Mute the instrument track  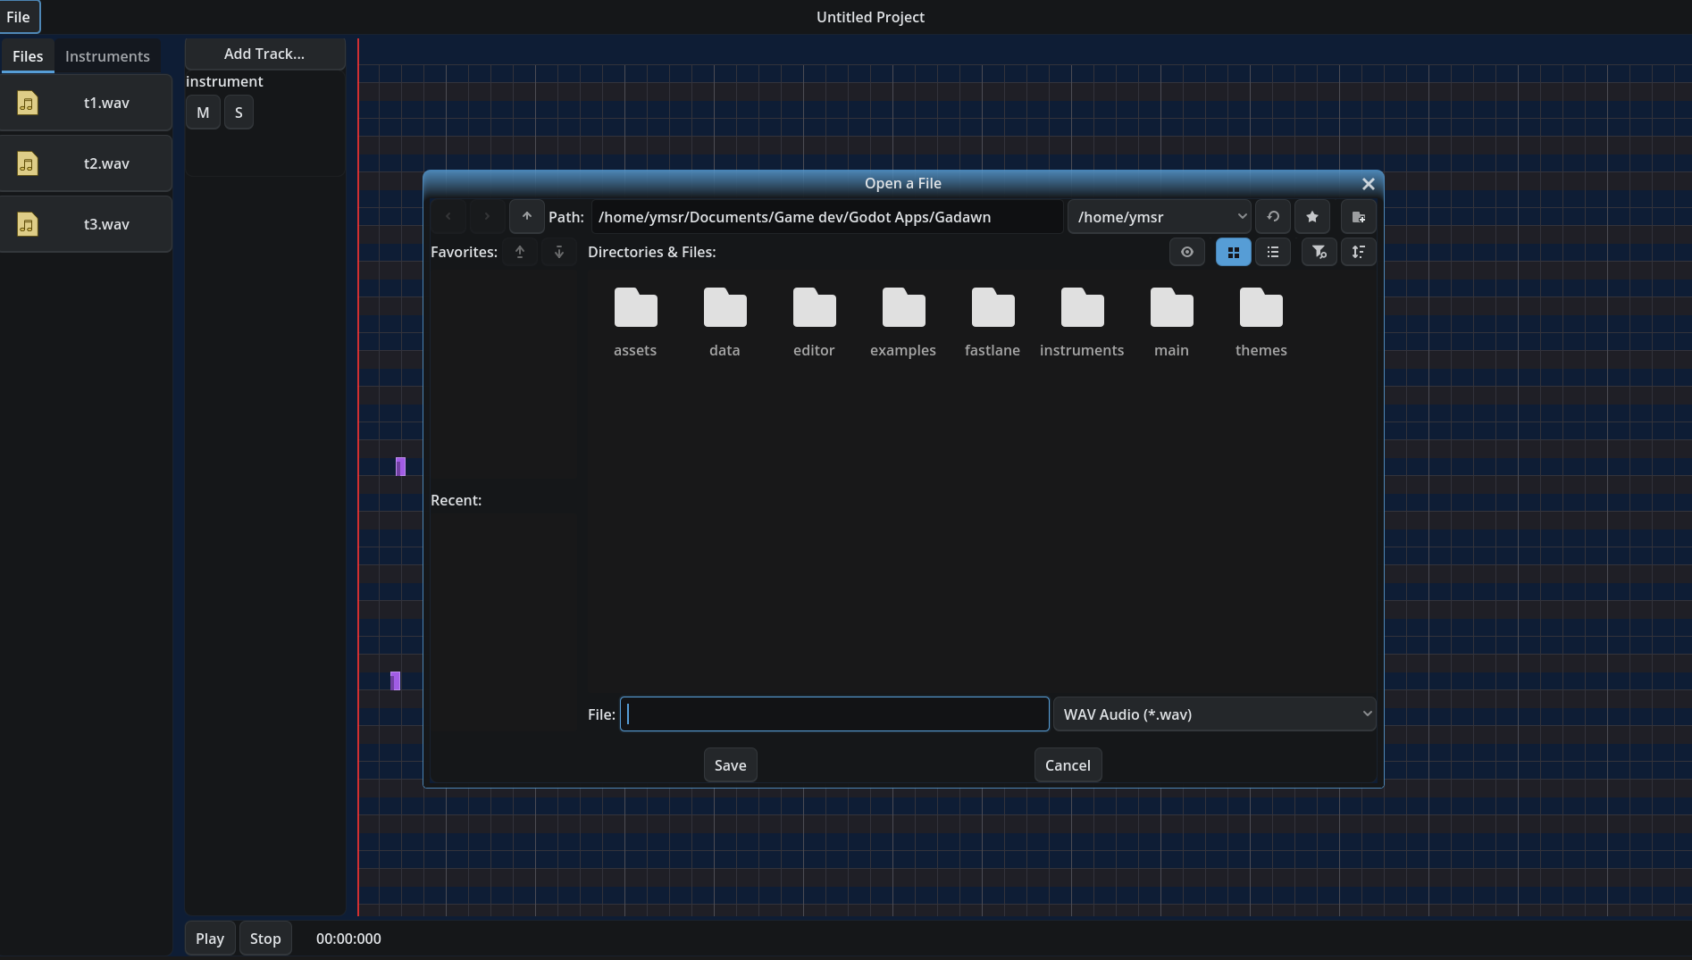click(x=203, y=113)
